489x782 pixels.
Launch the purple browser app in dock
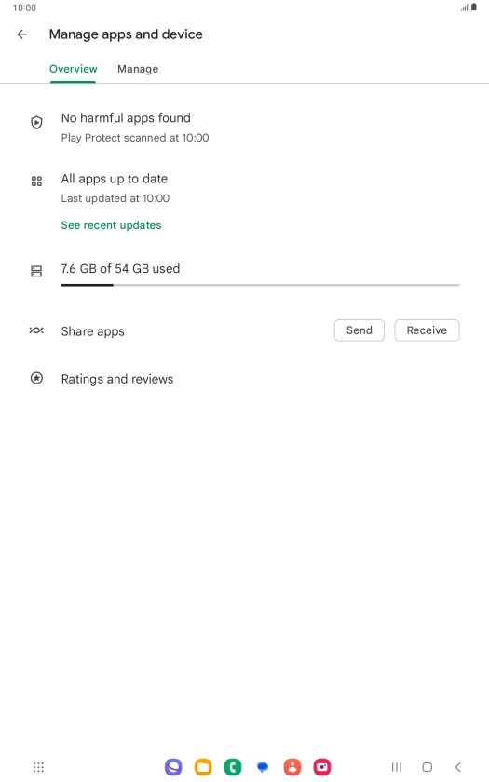[x=173, y=767]
